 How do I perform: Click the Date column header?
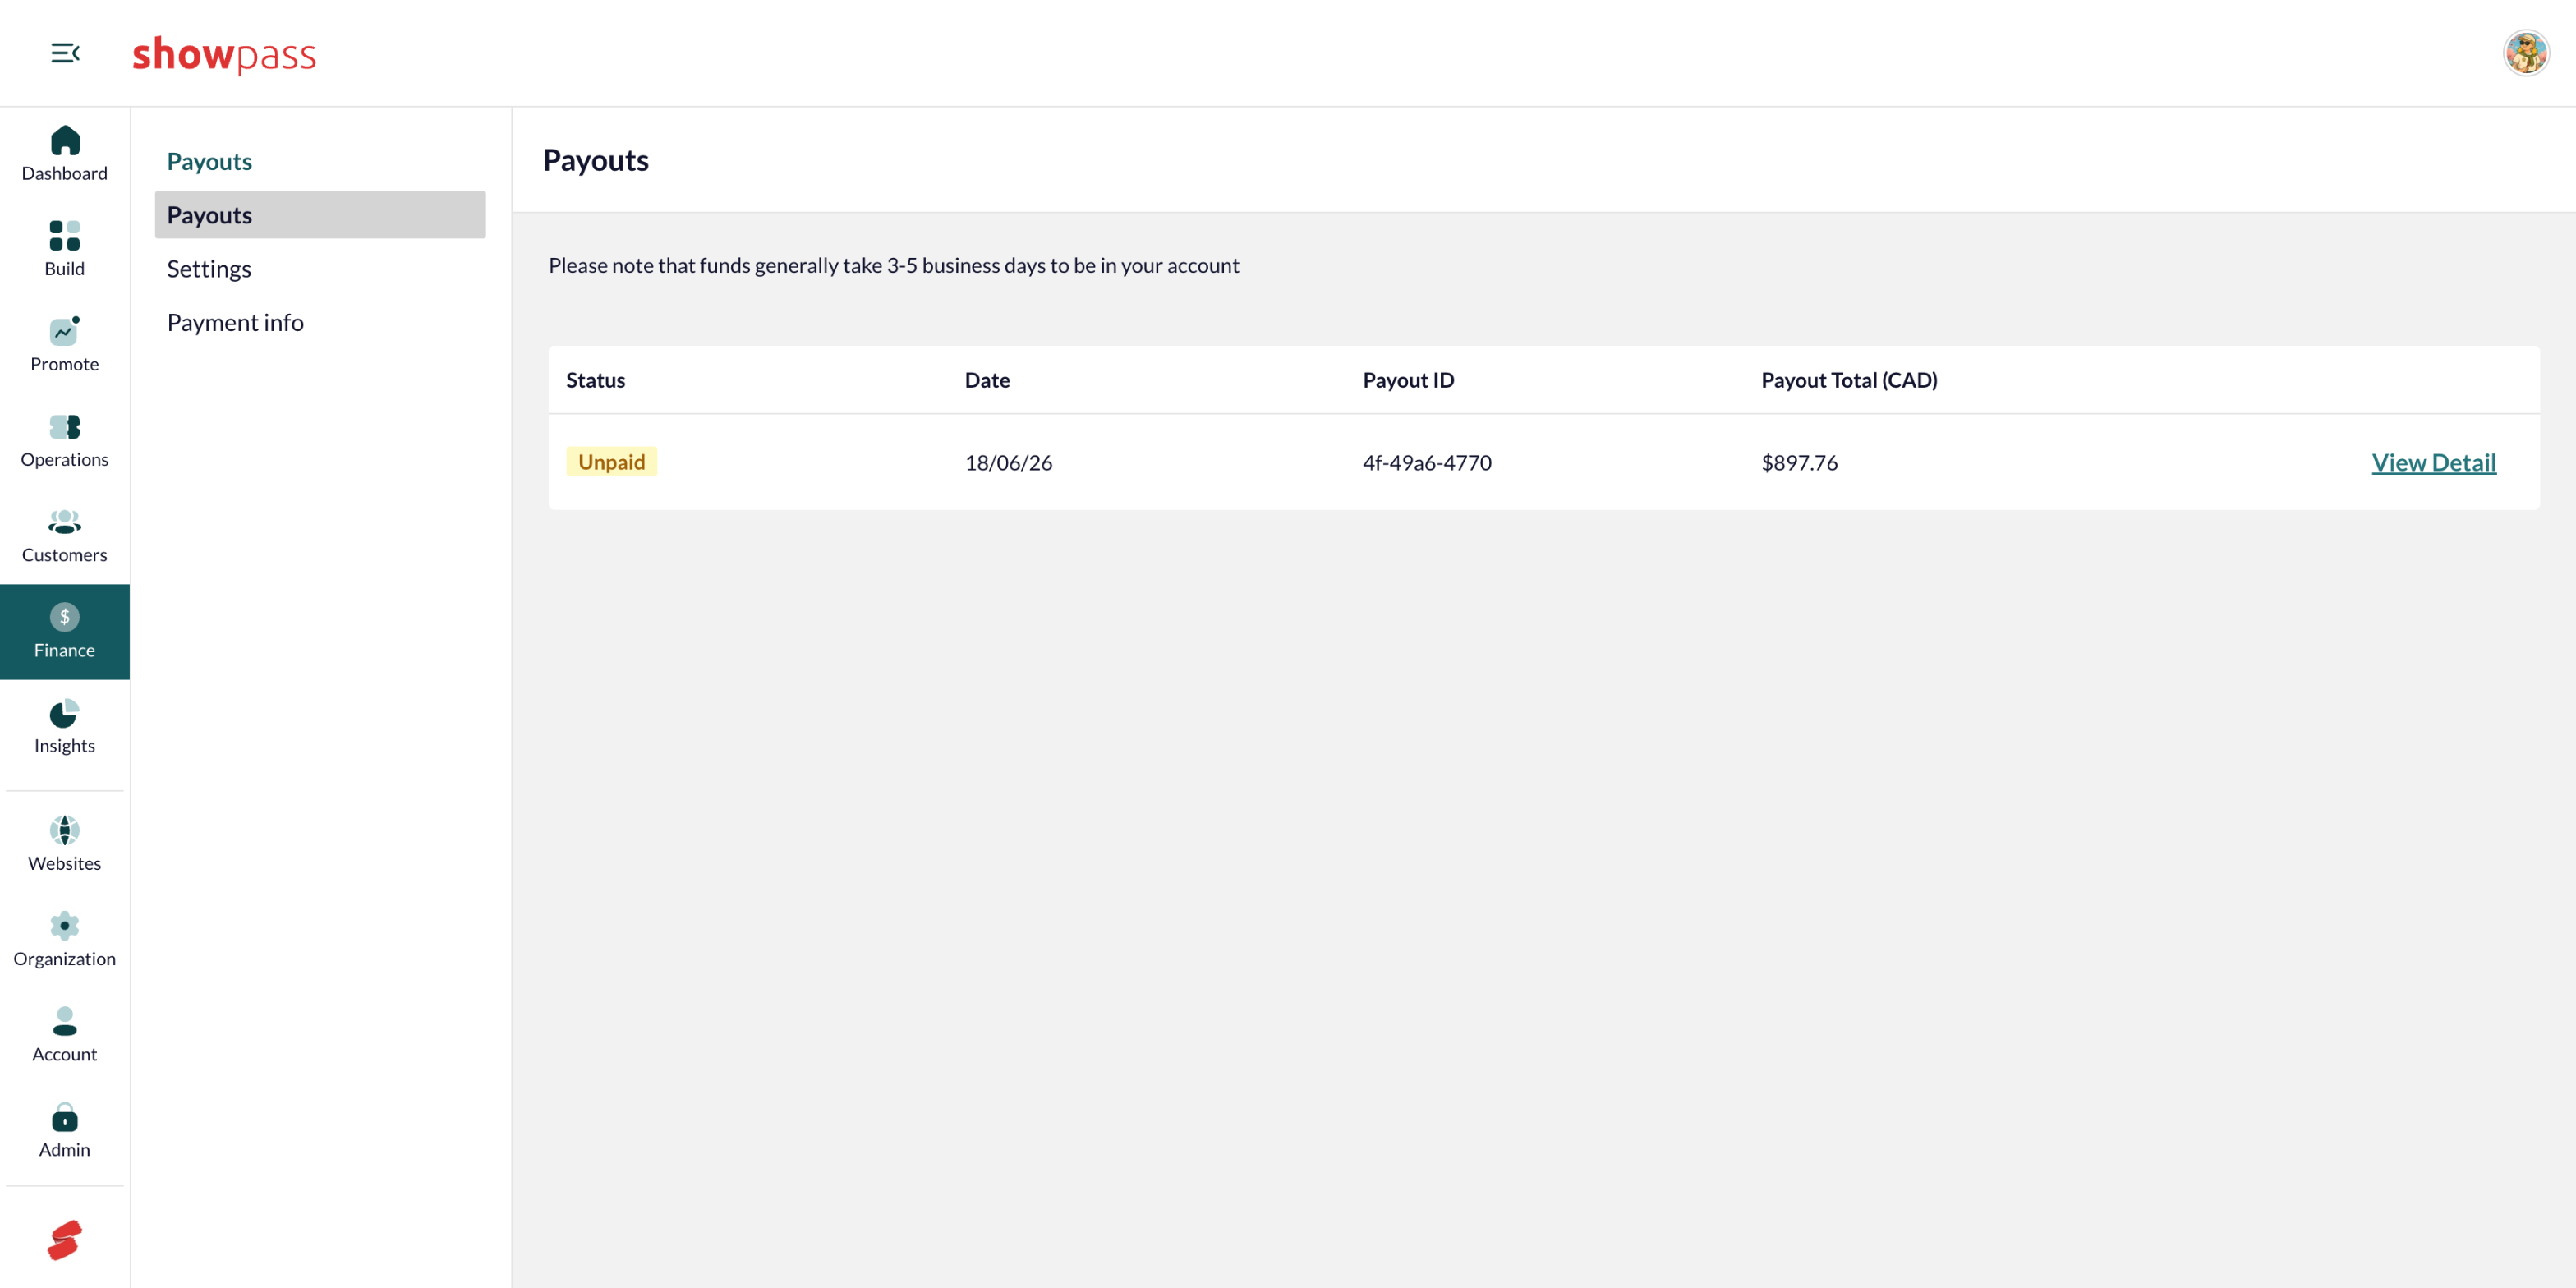[x=987, y=380]
